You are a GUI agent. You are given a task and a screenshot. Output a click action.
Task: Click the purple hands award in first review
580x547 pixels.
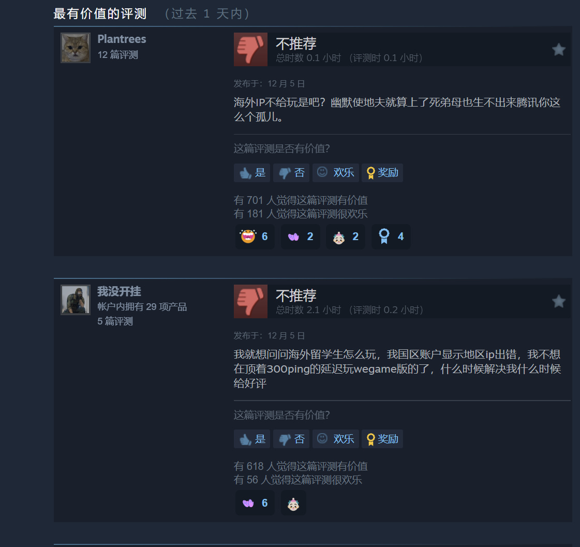pyautogui.click(x=301, y=236)
